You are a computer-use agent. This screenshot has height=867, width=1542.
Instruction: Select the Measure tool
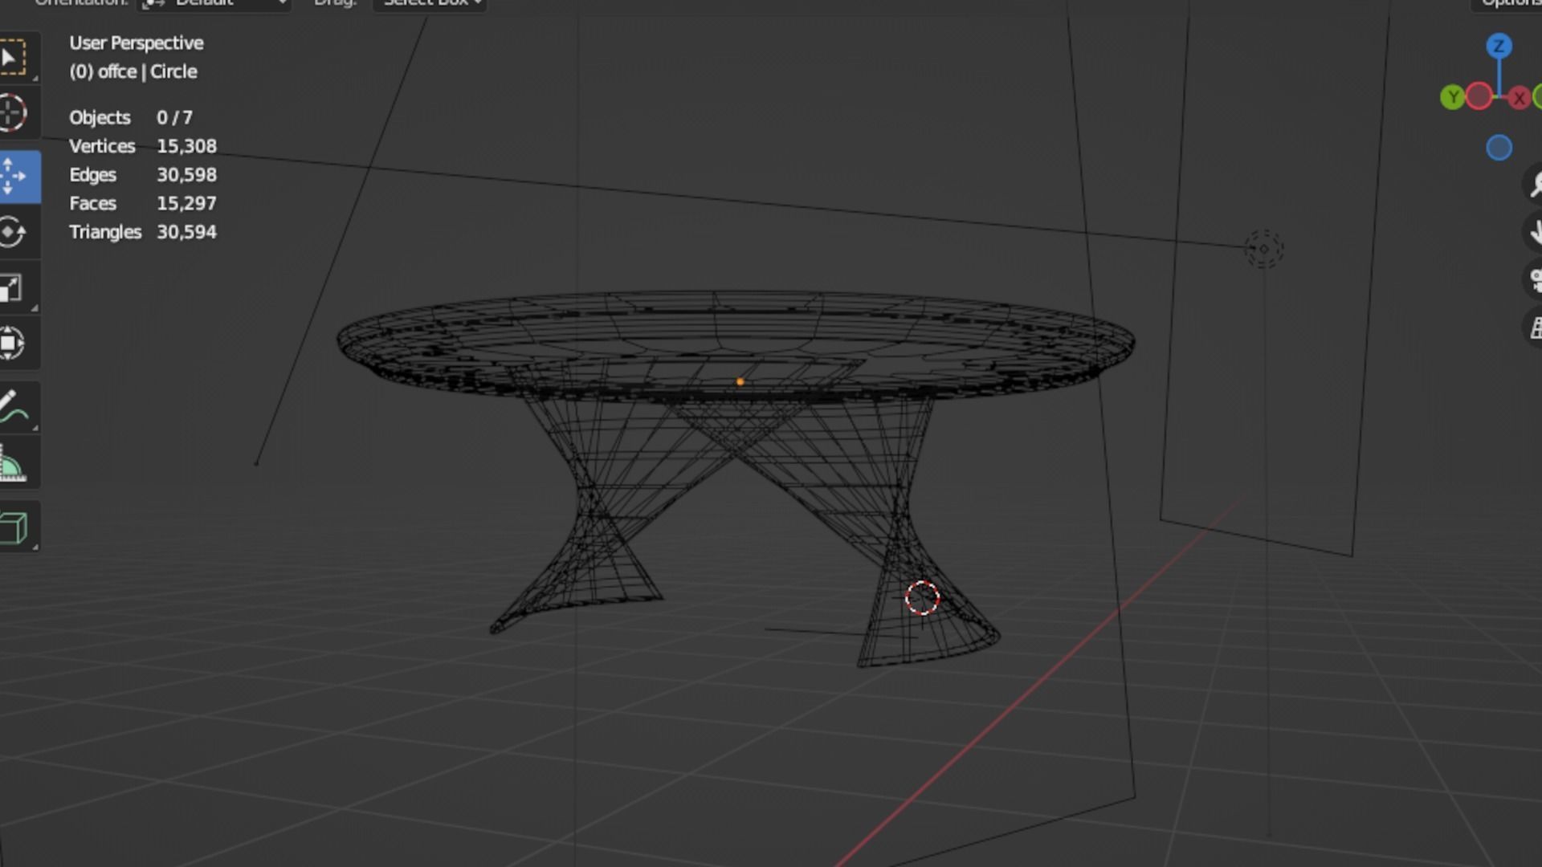[14, 463]
